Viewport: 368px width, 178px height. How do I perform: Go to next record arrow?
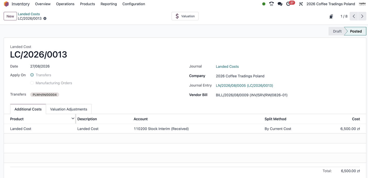click(362, 16)
